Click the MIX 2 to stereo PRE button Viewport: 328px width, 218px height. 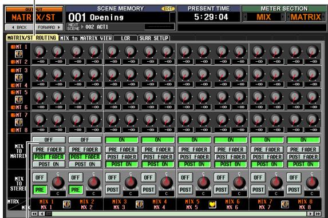[76, 190]
